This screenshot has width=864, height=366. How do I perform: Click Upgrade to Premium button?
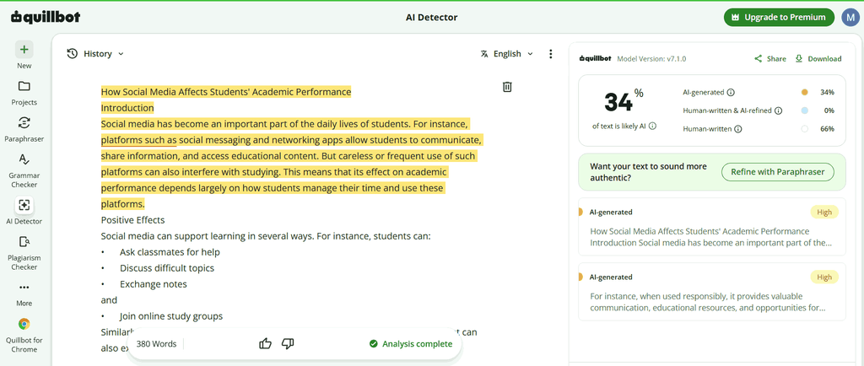(x=780, y=18)
